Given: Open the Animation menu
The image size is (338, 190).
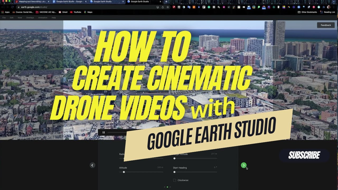Looking at the screenshot, I should coord(43,18).
